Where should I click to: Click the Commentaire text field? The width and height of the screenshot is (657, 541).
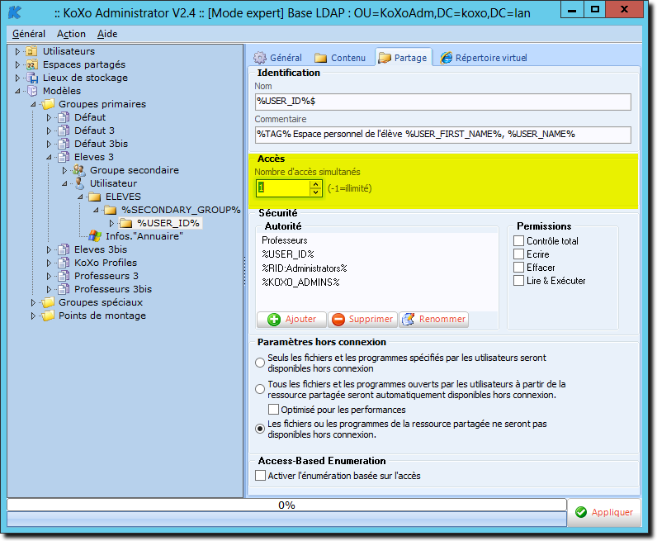coord(442,135)
